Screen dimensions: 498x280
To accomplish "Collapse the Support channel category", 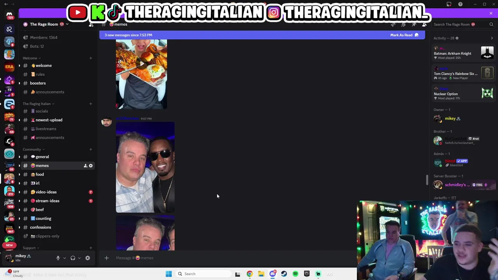I will (x=31, y=248).
